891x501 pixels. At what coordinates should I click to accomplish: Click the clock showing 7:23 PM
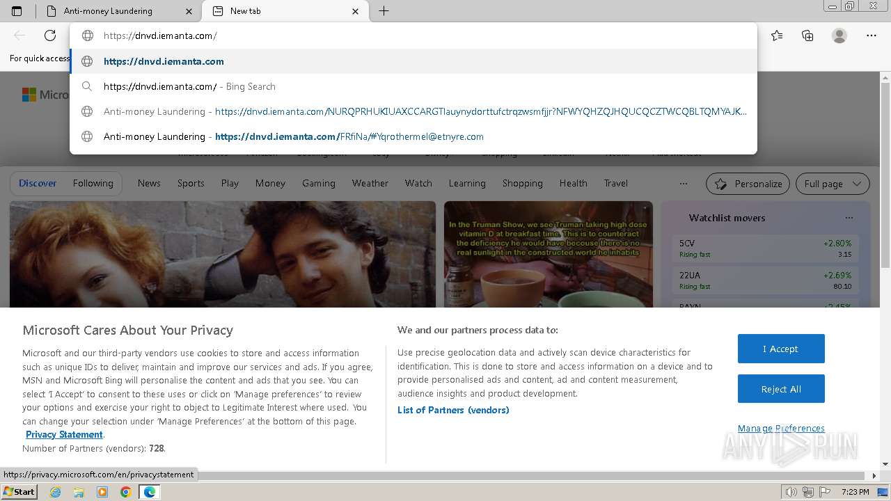[855, 492]
